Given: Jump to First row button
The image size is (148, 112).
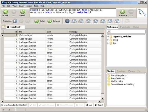Looking at the screenshot, I should 80,105.
